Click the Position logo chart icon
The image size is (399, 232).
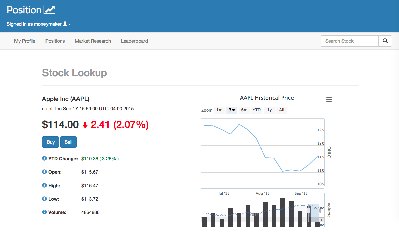(49, 10)
